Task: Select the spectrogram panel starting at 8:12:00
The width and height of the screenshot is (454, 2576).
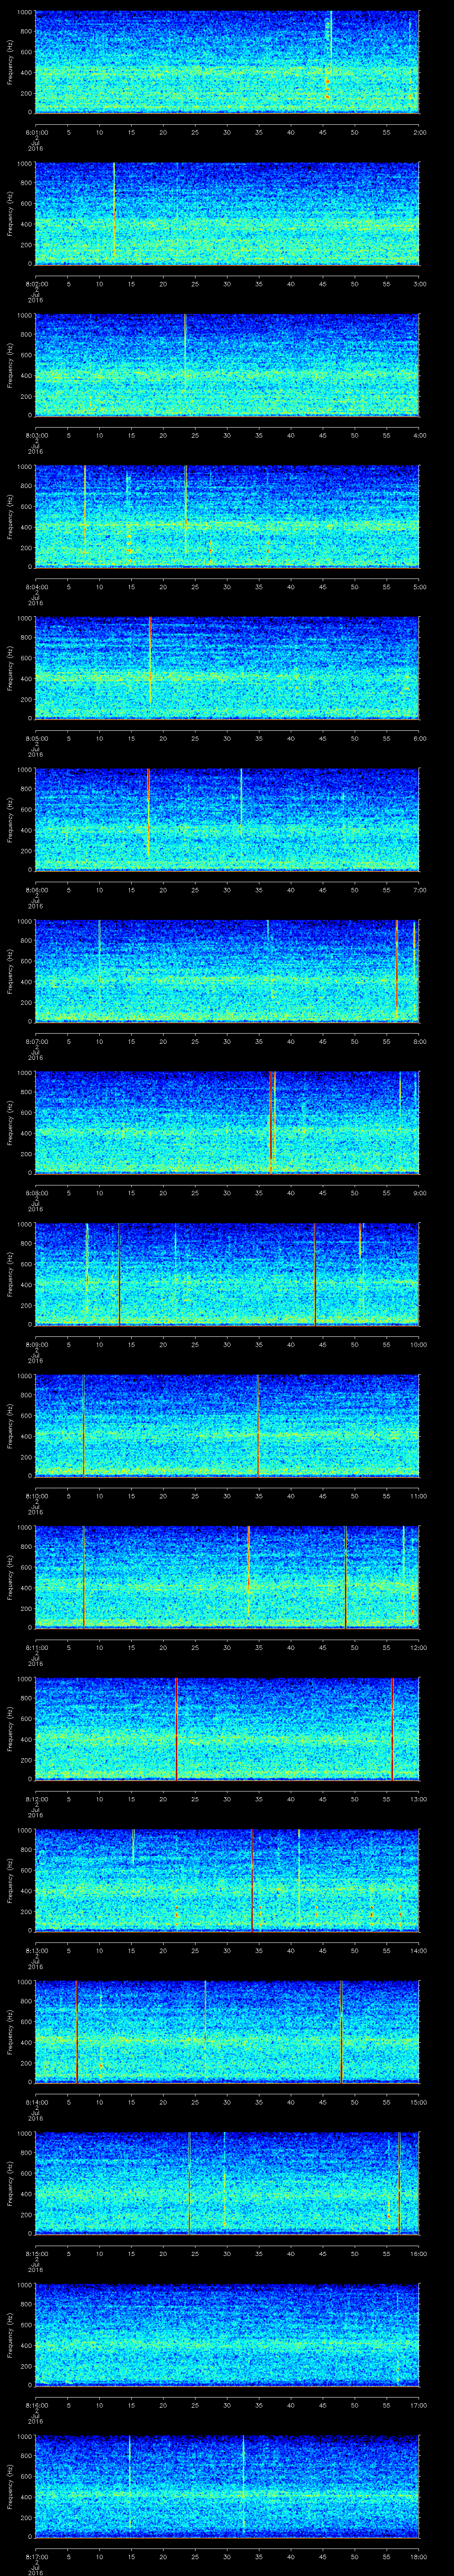Action: pyautogui.click(x=227, y=1728)
